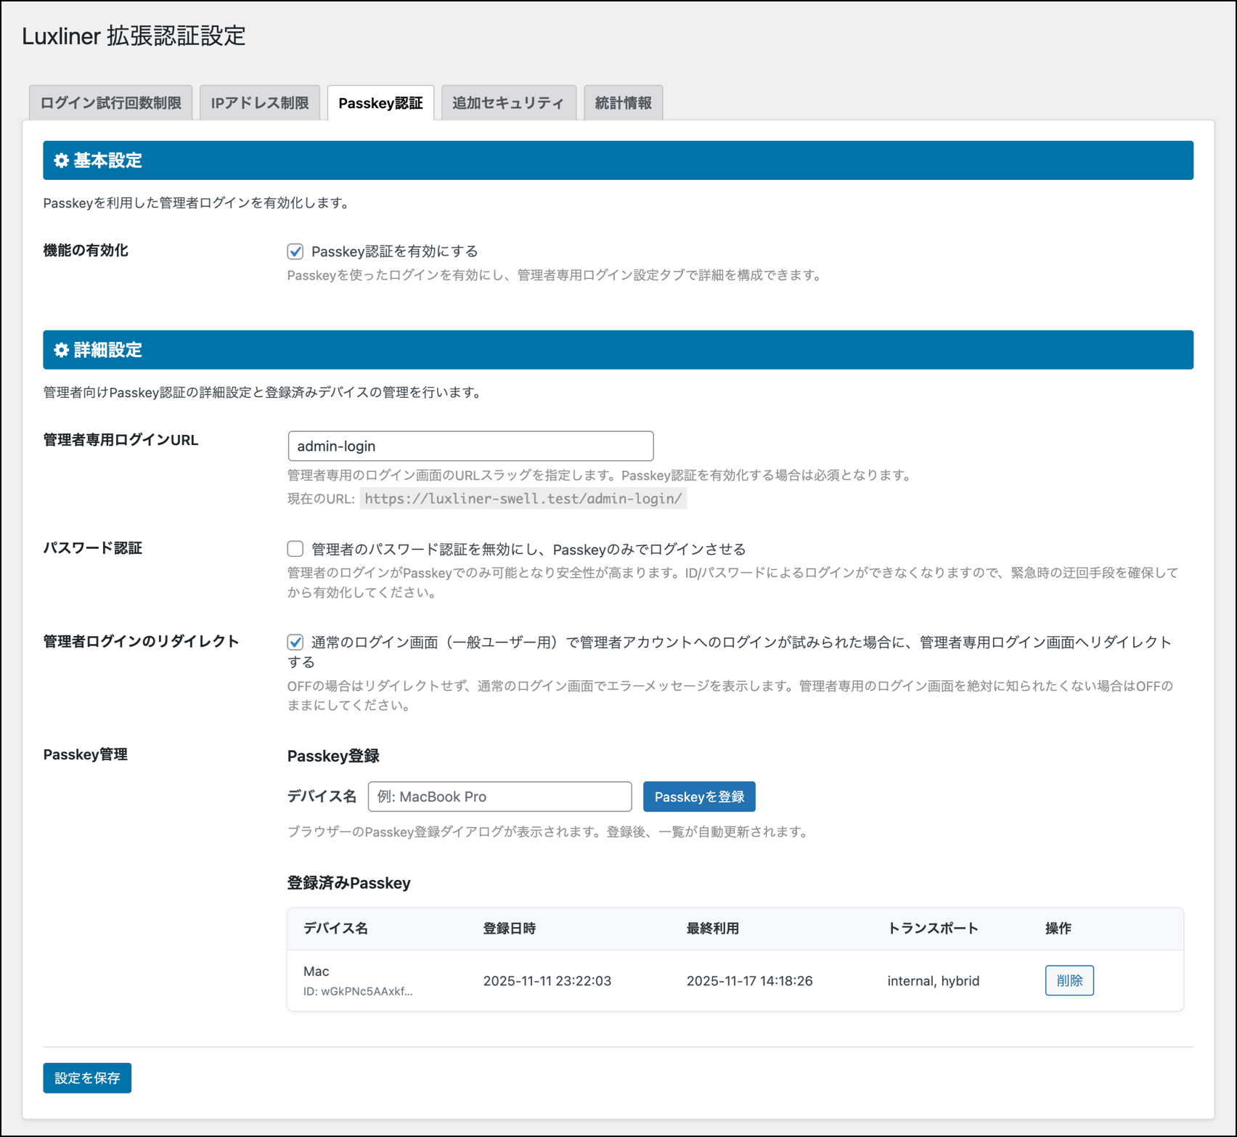
Task: Open the 統計情報 tab
Action: [623, 103]
